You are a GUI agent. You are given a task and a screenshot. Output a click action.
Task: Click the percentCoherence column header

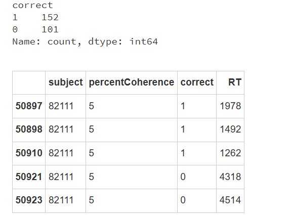tap(132, 82)
